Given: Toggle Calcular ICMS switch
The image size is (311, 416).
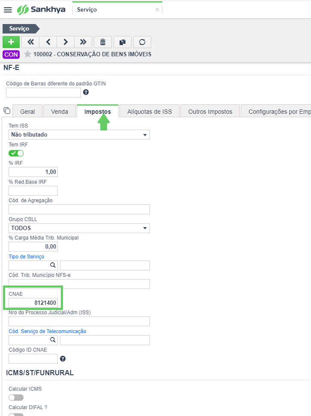Looking at the screenshot, I should click(16, 398).
